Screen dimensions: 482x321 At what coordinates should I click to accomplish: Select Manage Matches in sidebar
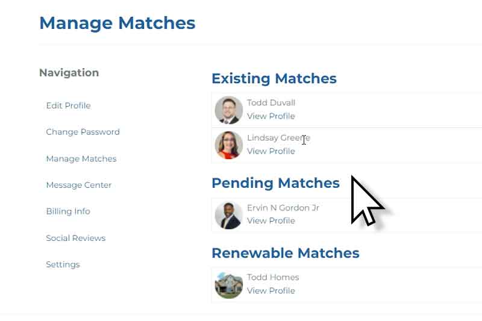click(81, 158)
